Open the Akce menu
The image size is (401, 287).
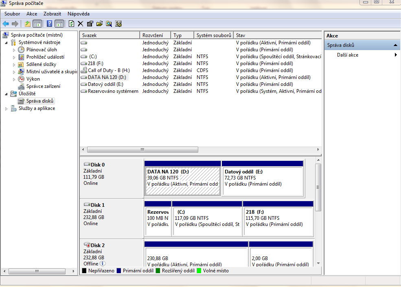tap(32, 14)
